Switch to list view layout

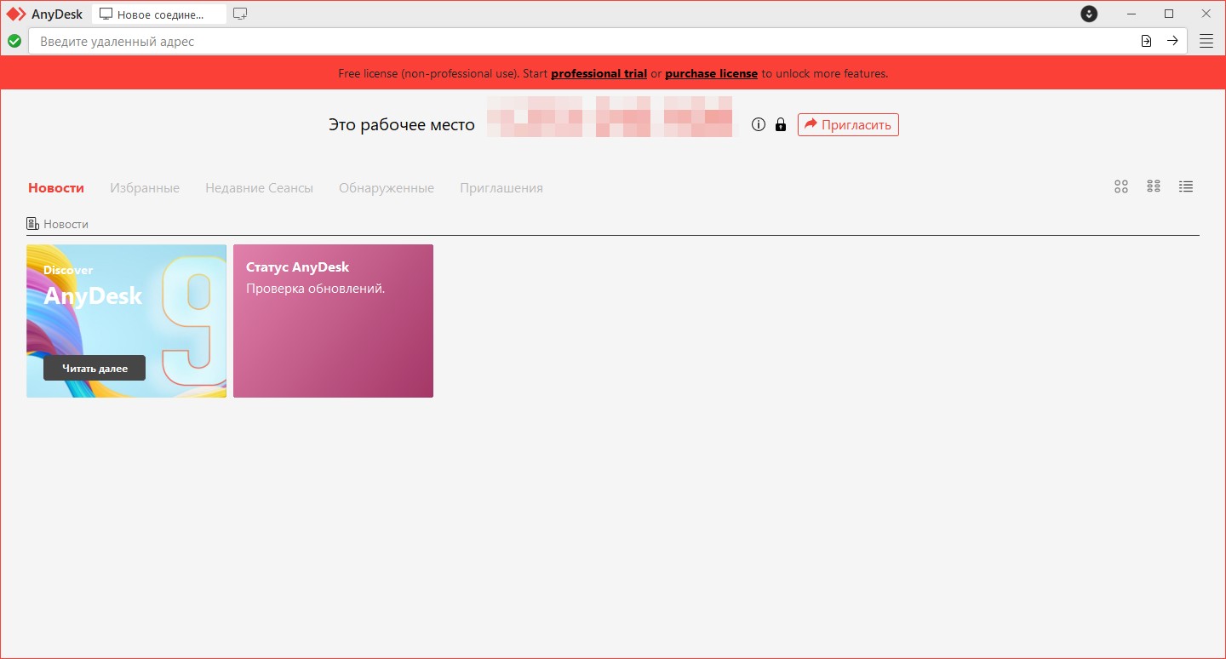(x=1186, y=186)
